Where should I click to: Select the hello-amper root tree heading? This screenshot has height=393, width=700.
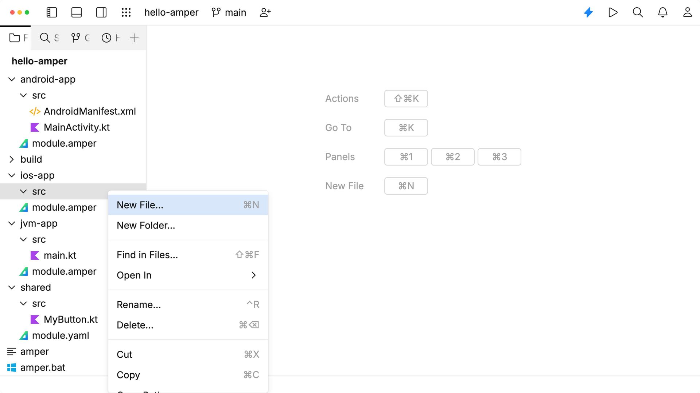(x=39, y=61)
